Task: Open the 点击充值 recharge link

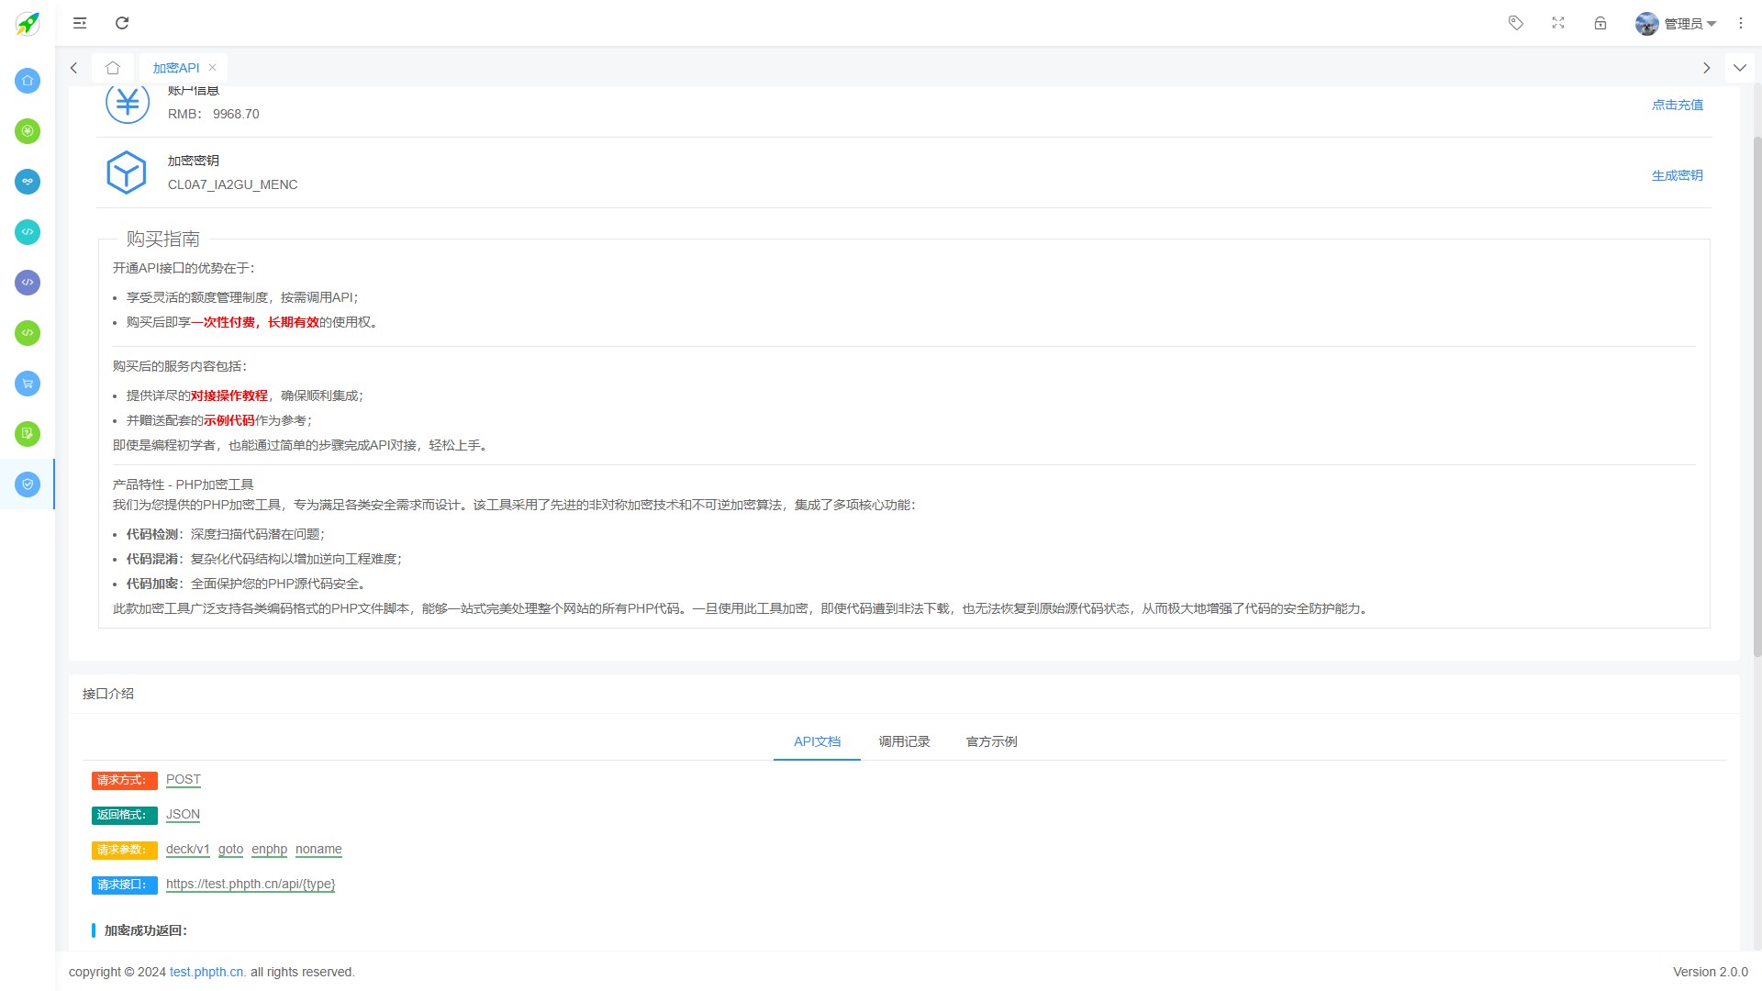Action: tap(1677, 104)
